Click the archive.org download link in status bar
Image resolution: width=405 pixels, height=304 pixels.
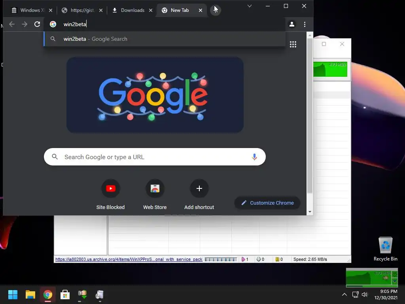click(x=129, y=259)
